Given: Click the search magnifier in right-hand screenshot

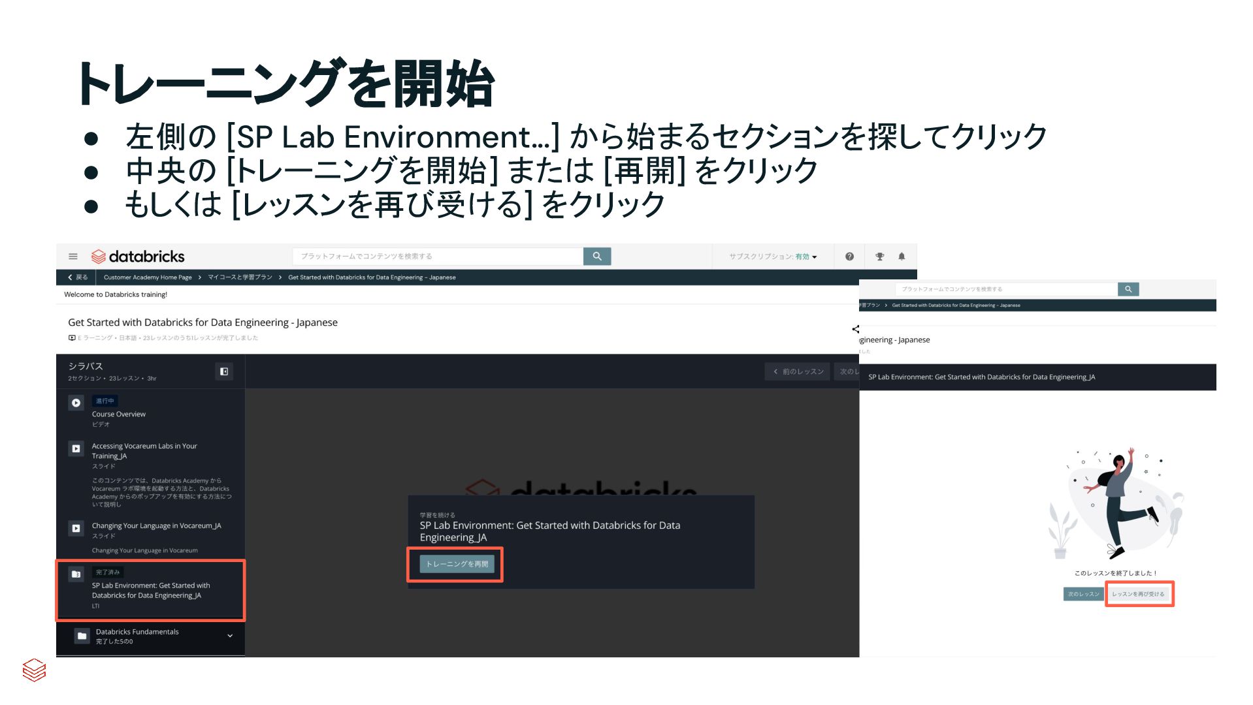Looking at the screenshot, I should point(1128,289).
